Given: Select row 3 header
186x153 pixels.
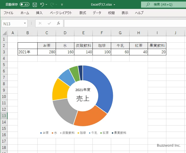Looking at the screenshot, I should pos(4,52).
